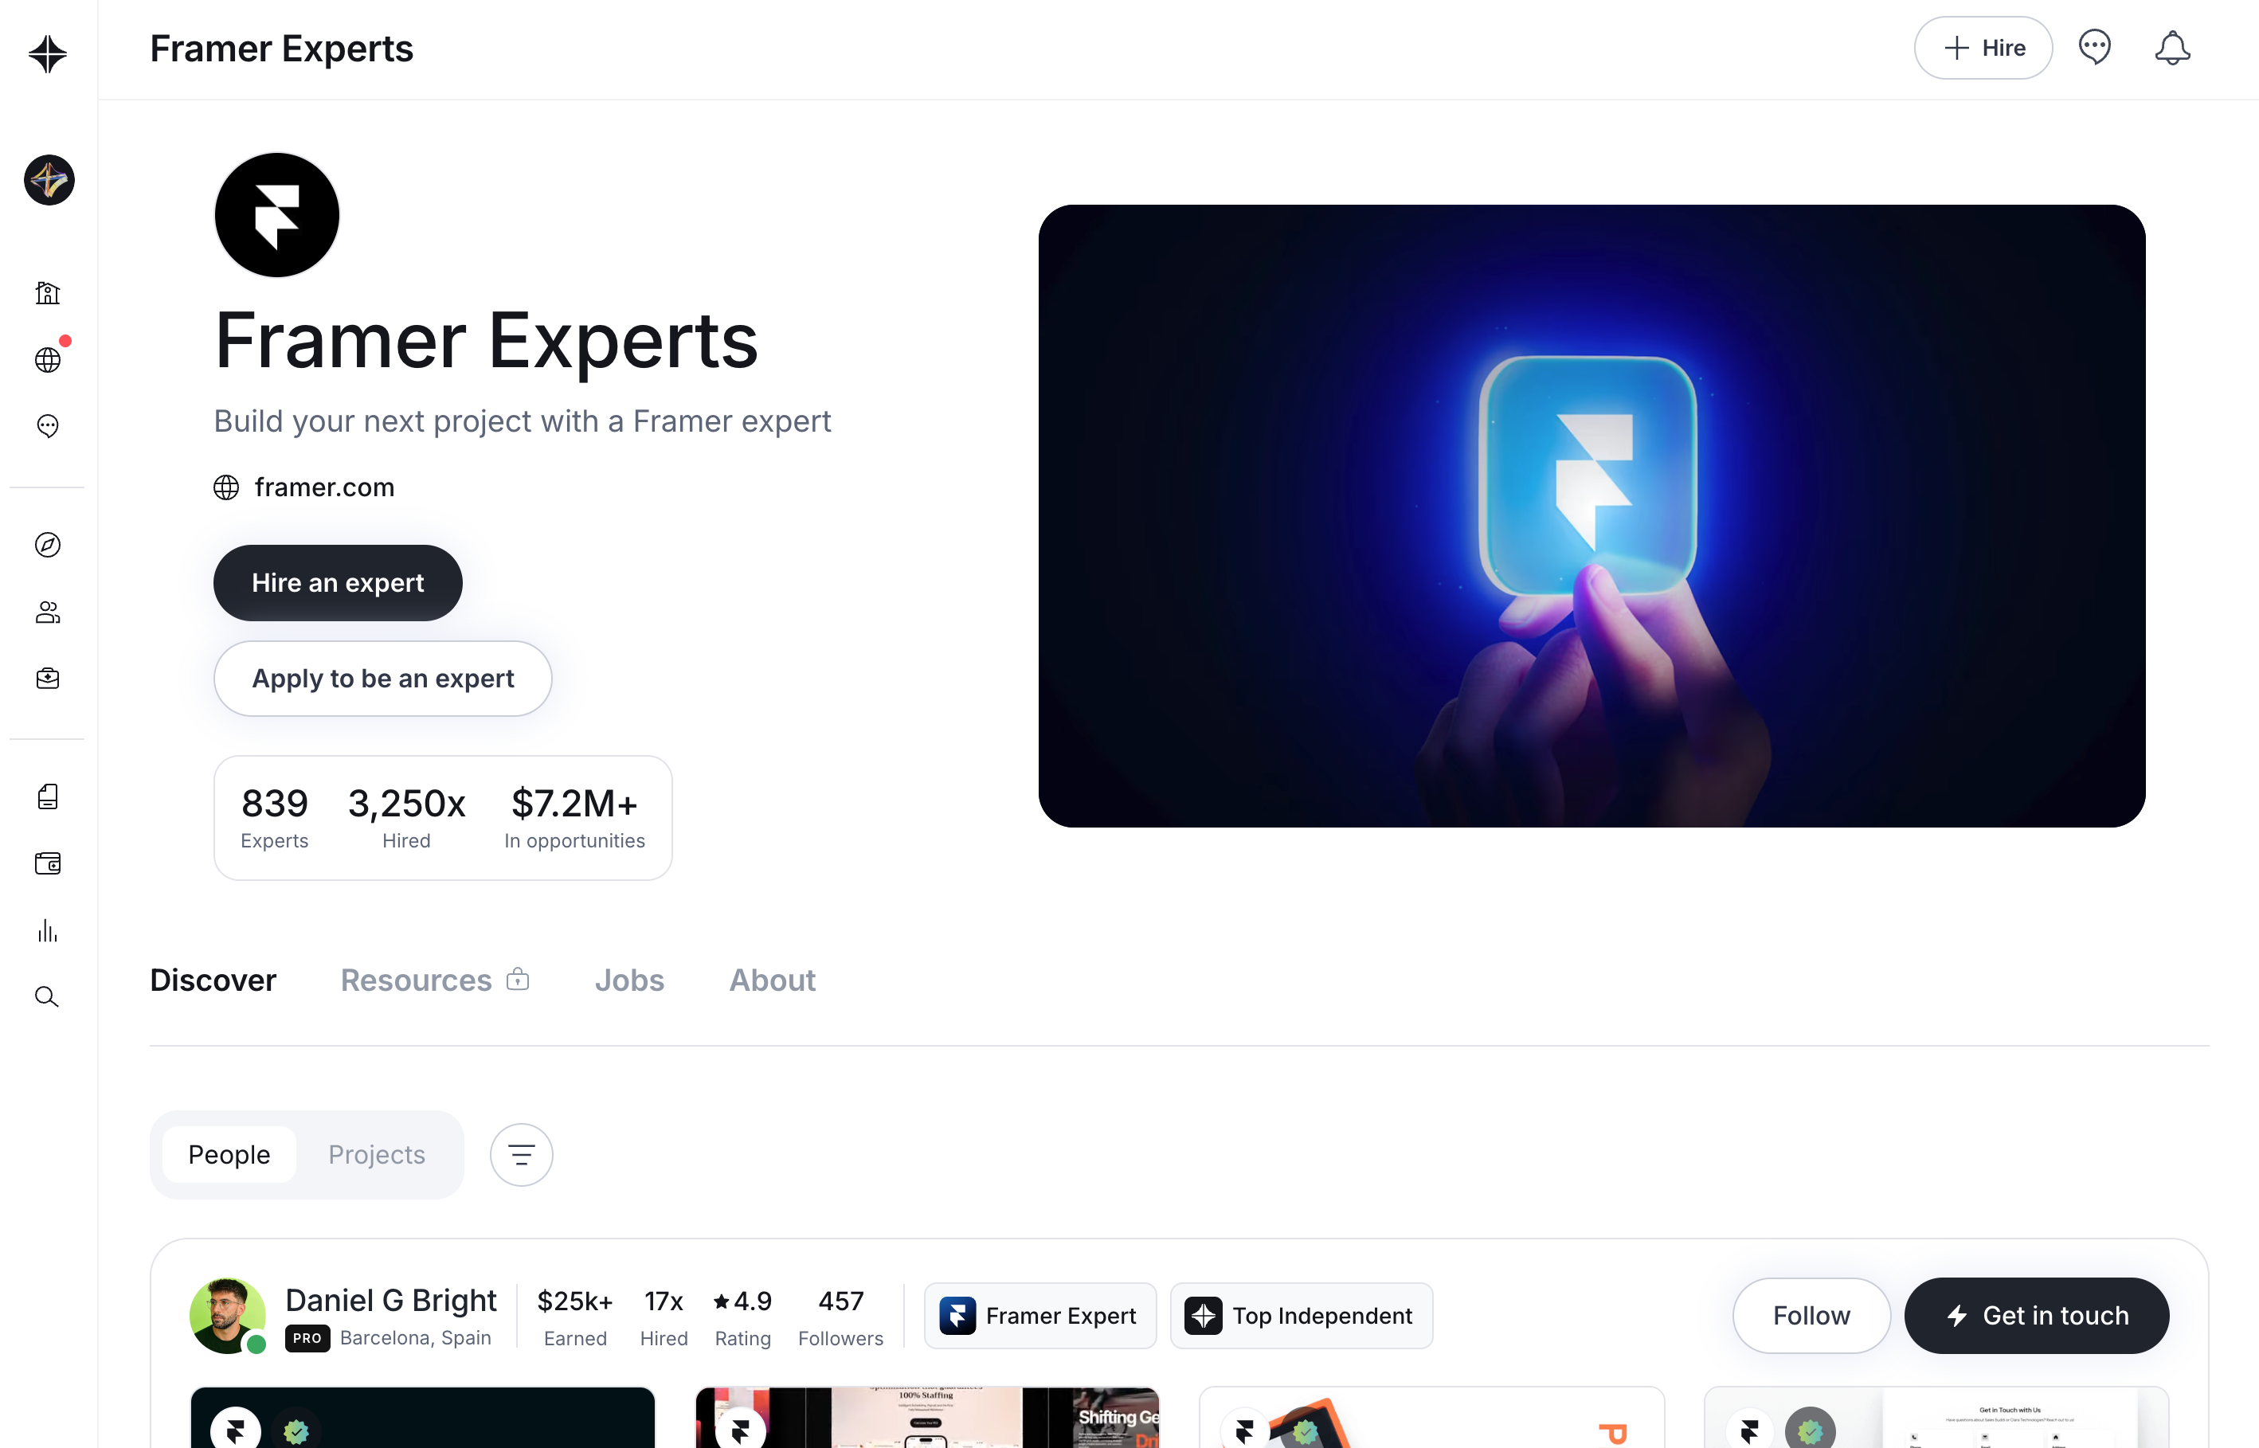Open the notifications bell
The width and height of the screenshot is (2259, 1448).
pyautogui.click(x=2171, y=48)
